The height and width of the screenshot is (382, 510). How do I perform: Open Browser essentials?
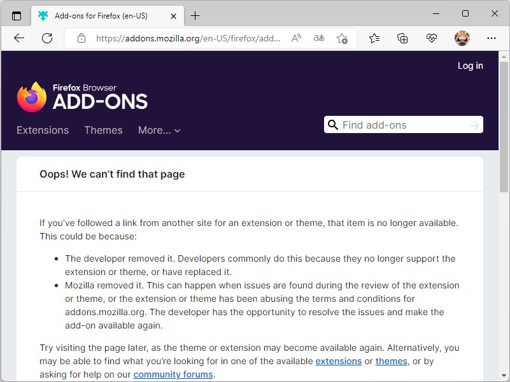click(x=432, y=38)
